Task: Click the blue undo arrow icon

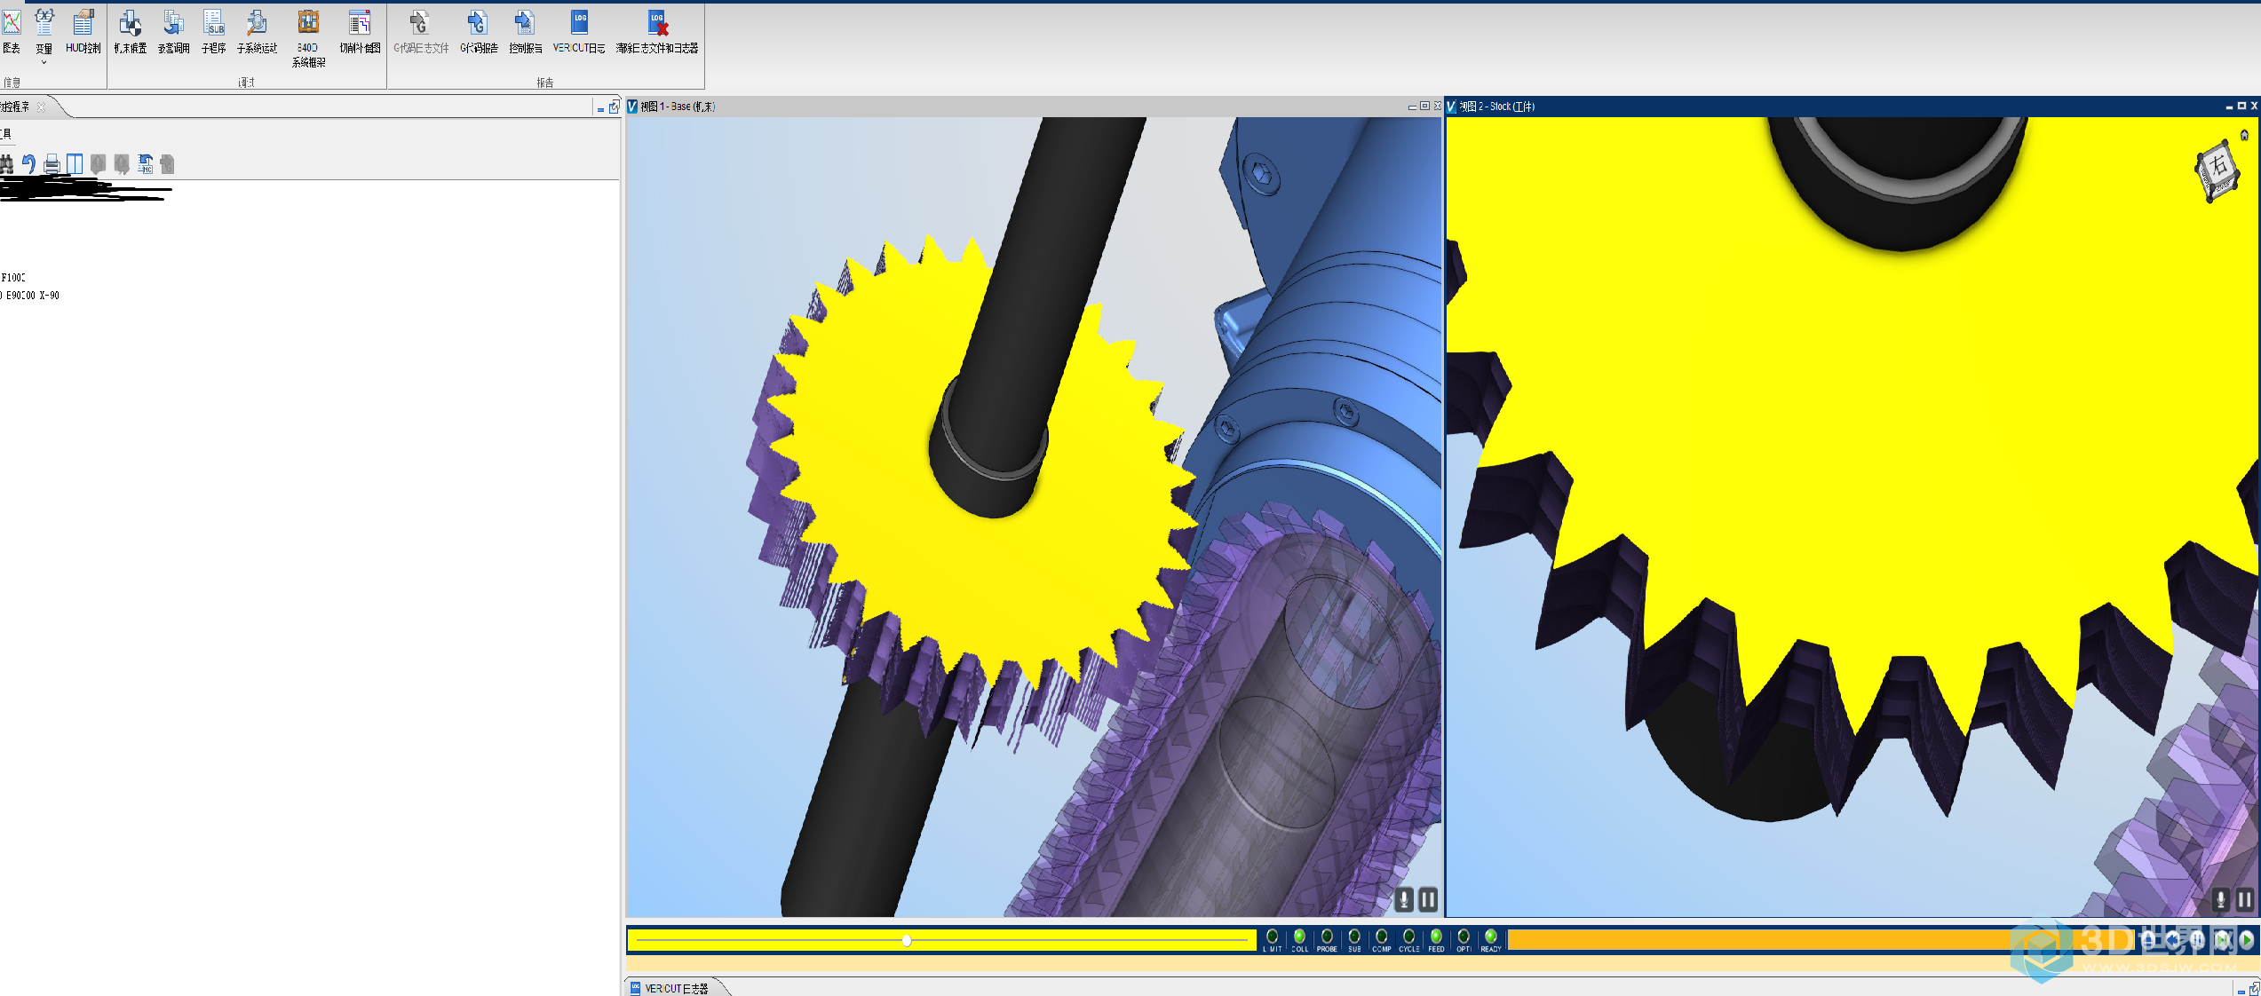Action: click(x=28, y=163)
